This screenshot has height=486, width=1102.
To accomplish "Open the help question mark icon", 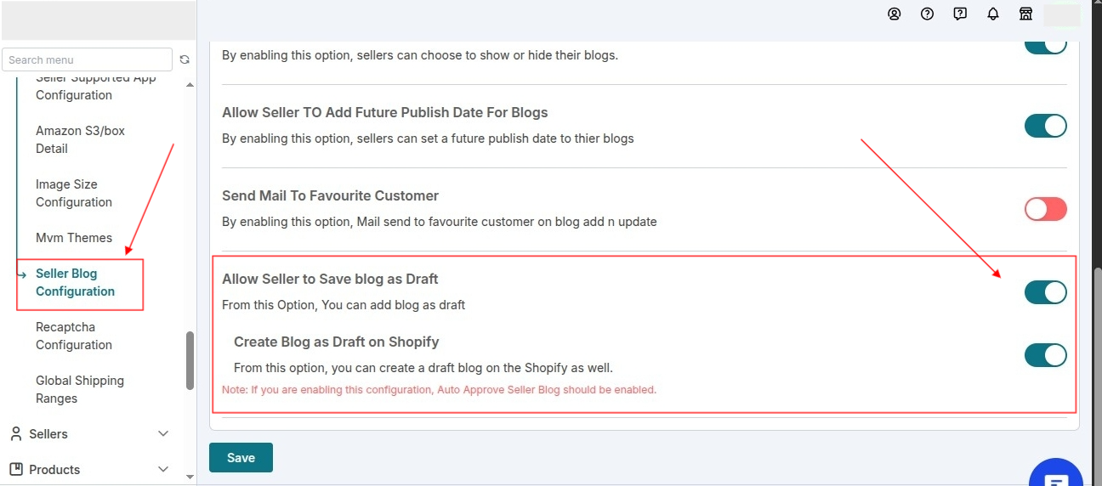I will [928, 14].
